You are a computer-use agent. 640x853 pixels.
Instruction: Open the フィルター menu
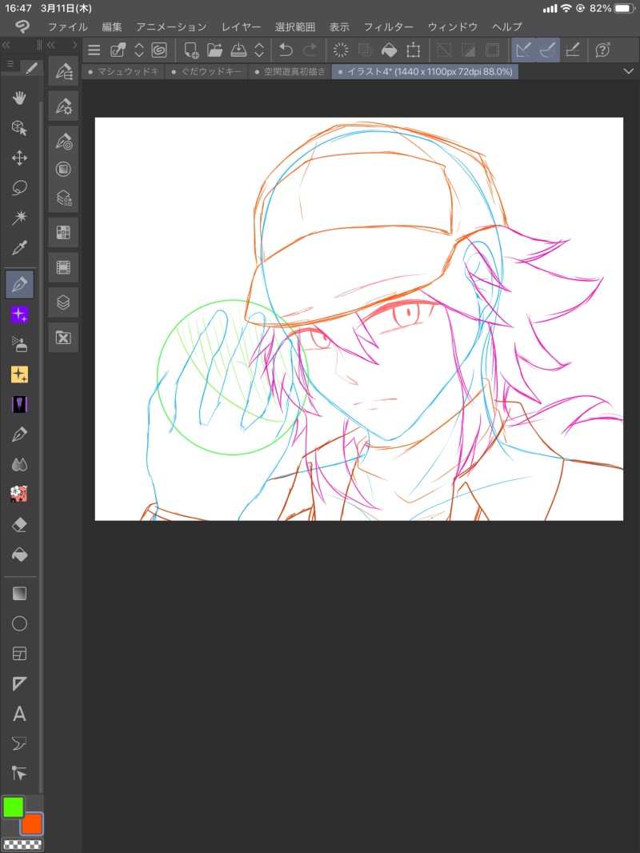[388, 26]
